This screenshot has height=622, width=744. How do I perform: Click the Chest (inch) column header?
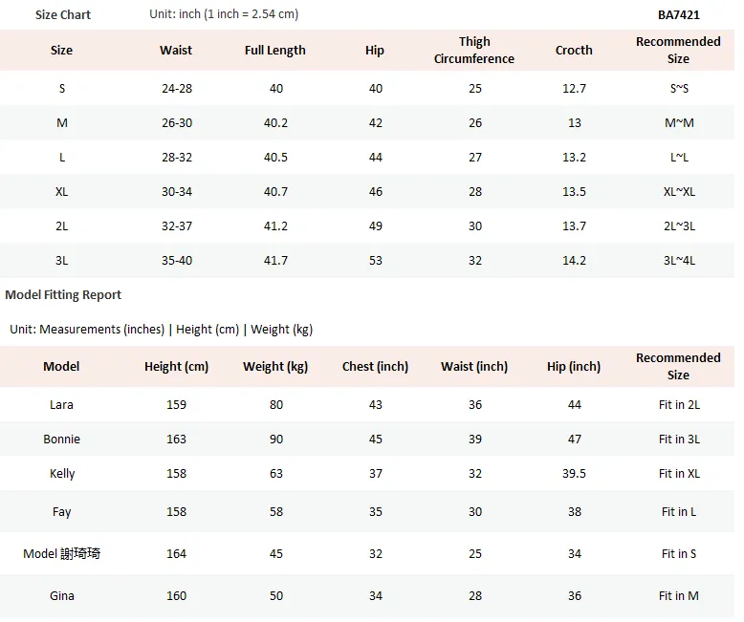coord(375,367)
